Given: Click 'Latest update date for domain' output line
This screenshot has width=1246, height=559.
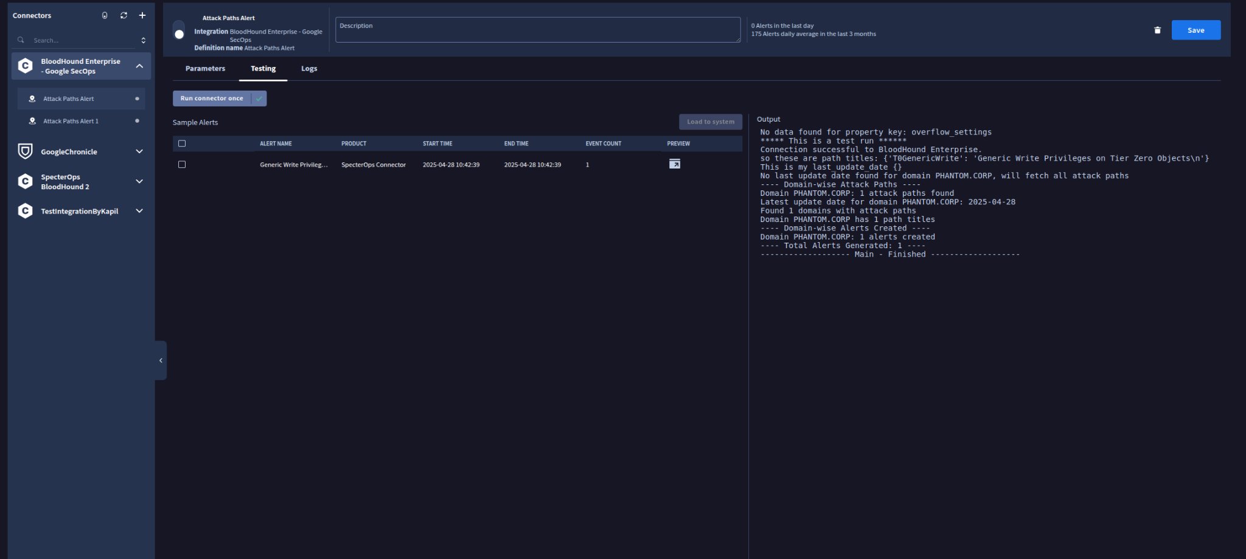Looking at the screenshot, I should (888, 202).
